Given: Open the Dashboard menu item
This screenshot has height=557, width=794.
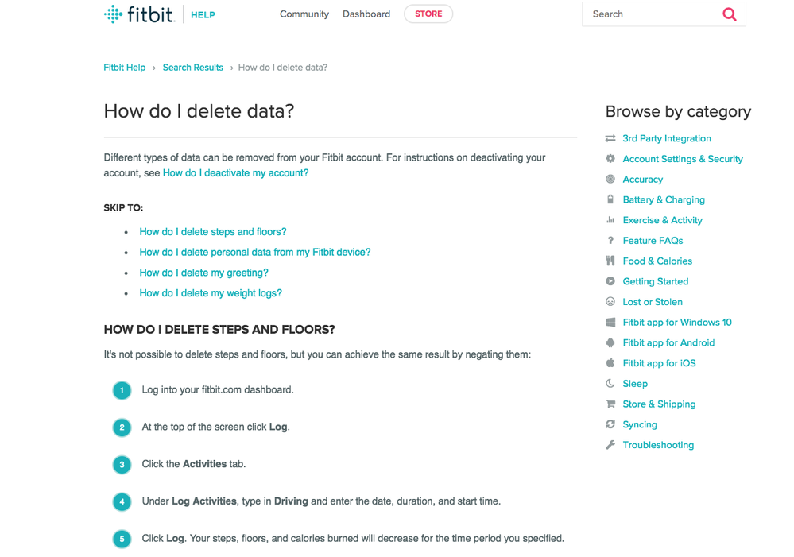Looking at the screenshot, I should tap(366, 14).
